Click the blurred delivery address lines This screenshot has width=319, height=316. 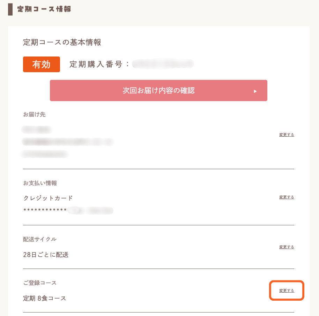(68, 142)
